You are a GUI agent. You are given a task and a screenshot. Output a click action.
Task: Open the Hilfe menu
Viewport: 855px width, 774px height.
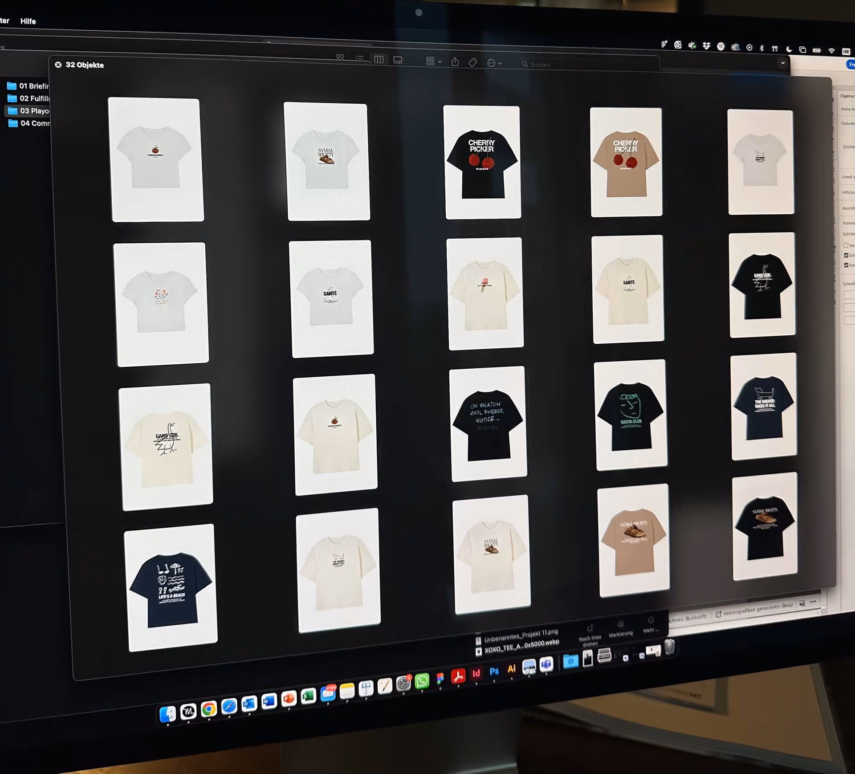[28, 21]
